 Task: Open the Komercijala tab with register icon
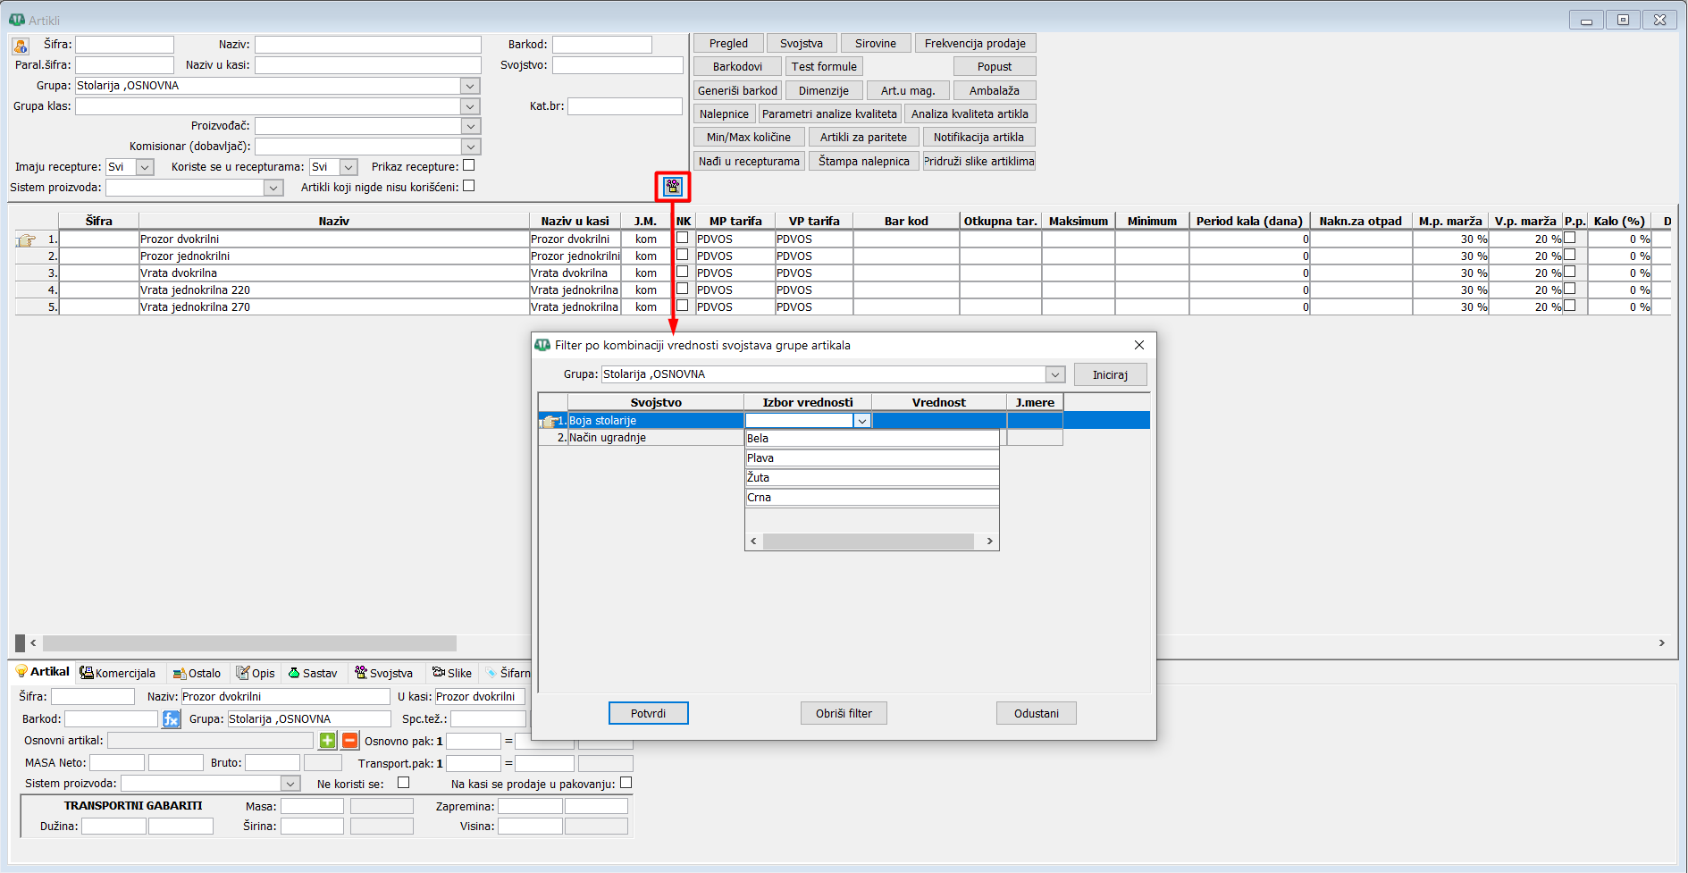[117, 673]
